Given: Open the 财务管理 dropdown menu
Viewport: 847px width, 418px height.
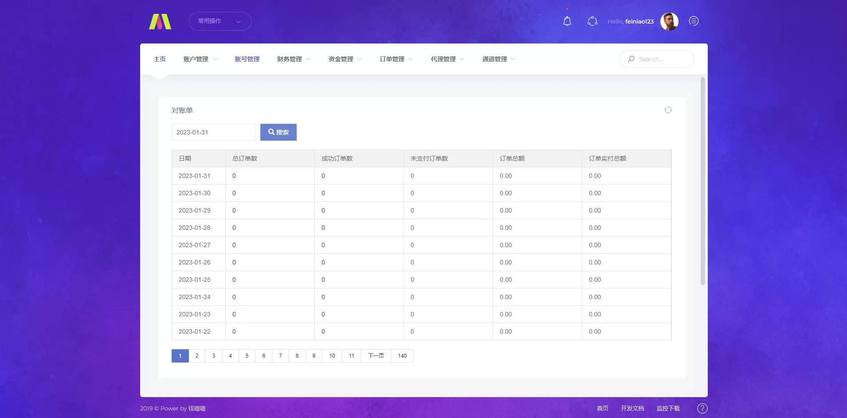Looking at the screenshot, I should click(294, 59).
